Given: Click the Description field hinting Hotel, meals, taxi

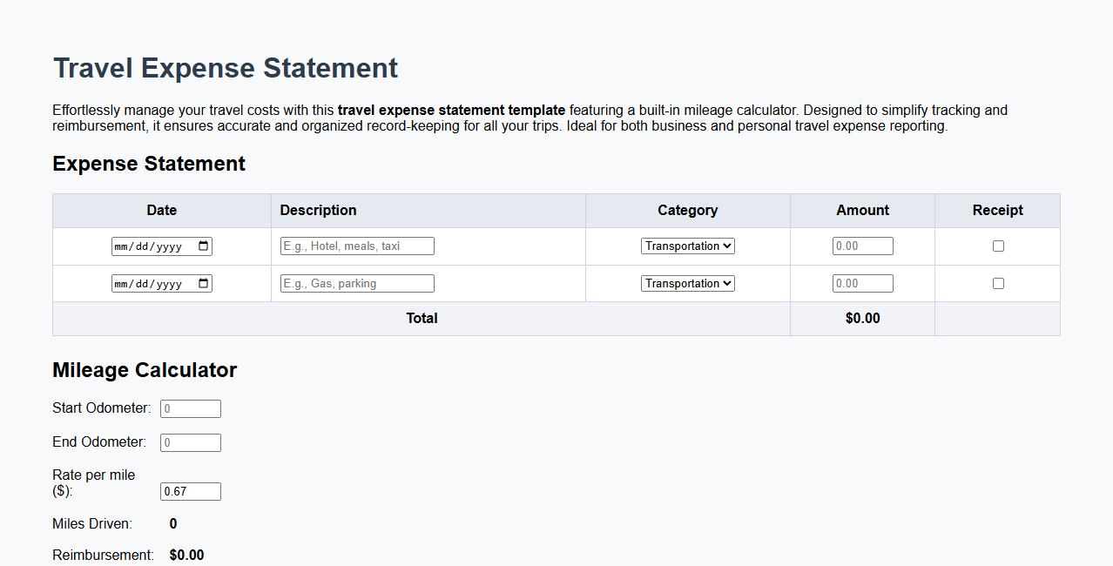Looking at the screenshot, I should (x=356, y=246).
